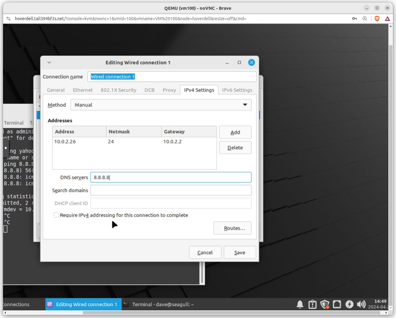This screenshot has width=396, height=318.
Task: Click the Delete address button
Action: click(x=235, y=147)
